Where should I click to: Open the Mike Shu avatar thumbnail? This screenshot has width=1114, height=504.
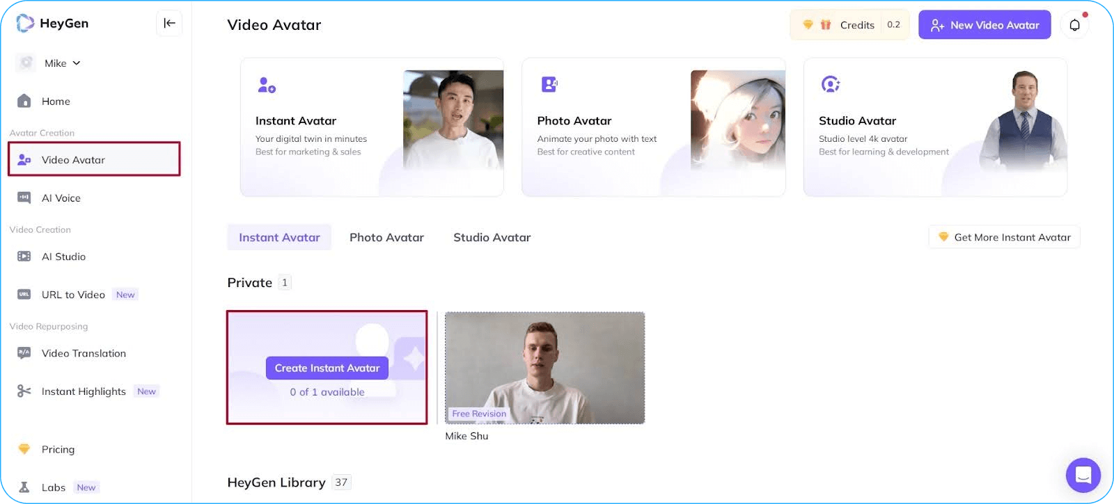tap(545, 368)
